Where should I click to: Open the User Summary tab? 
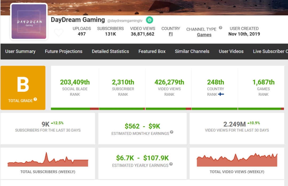coord(20,51)
